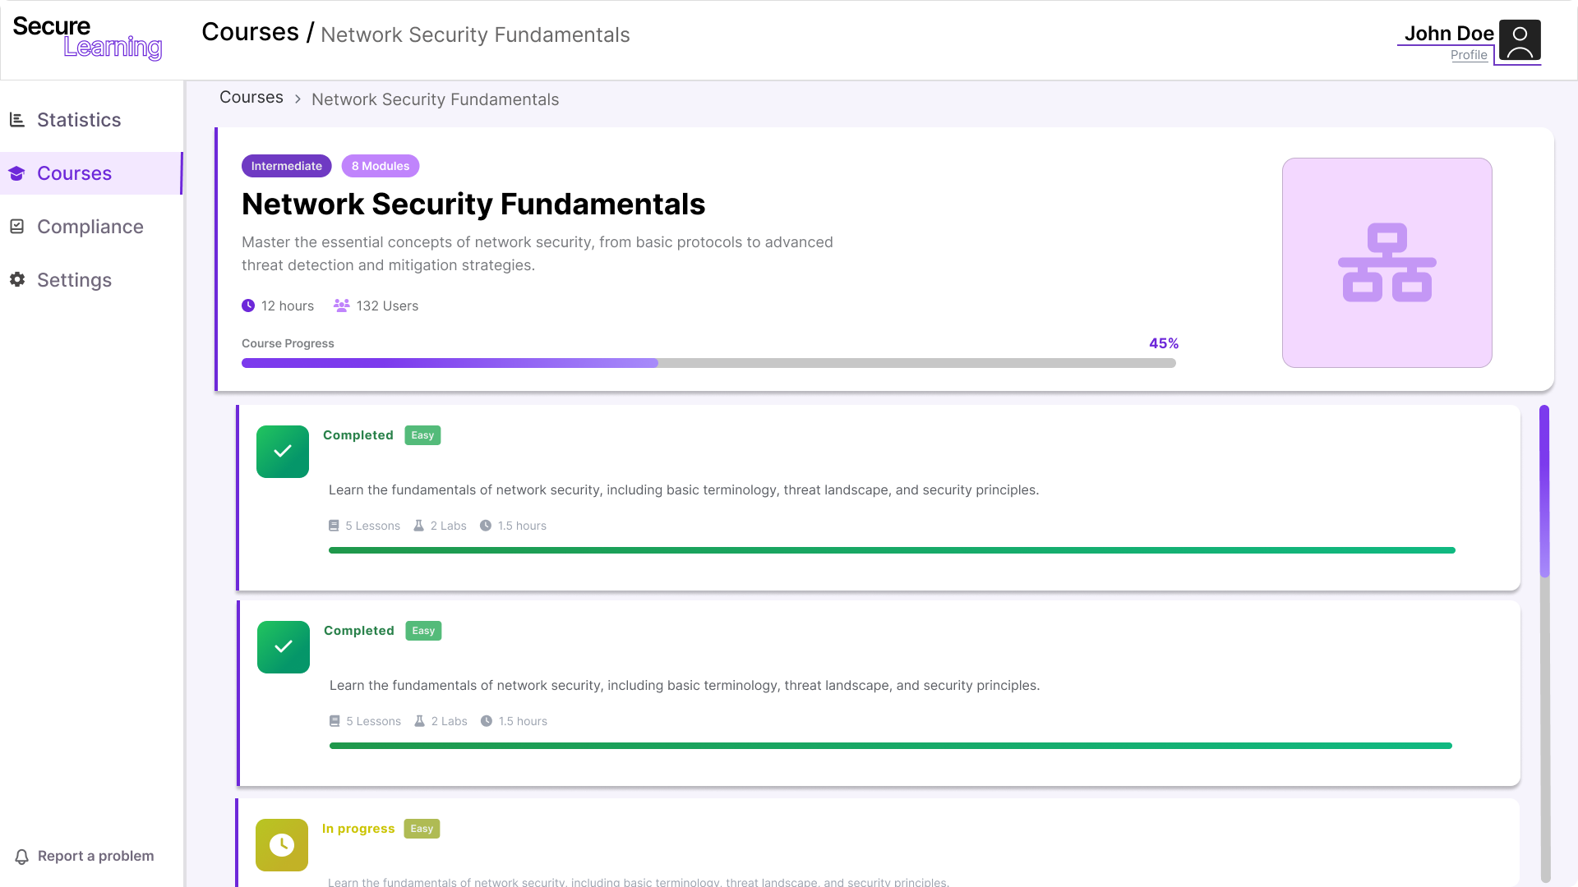This screenshot has width=1578, height=887.
Task: Click the network diagram course thumbnail
Action: tap(1387, 263)
